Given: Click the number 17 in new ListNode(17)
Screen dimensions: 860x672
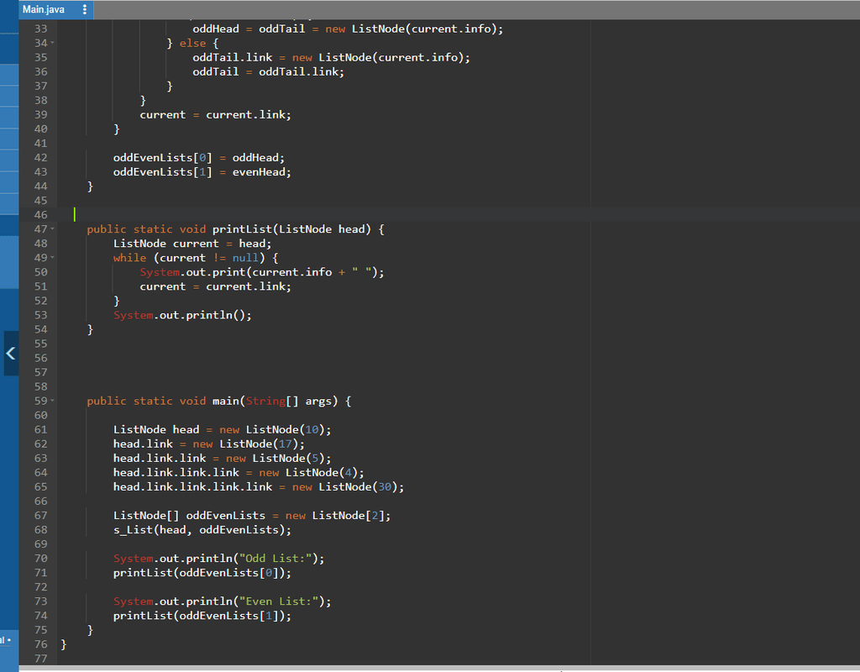Looking at the screenshot, I should pos(286,444).
